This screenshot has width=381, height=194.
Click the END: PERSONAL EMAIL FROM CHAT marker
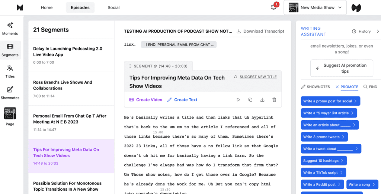pos(179,45)
